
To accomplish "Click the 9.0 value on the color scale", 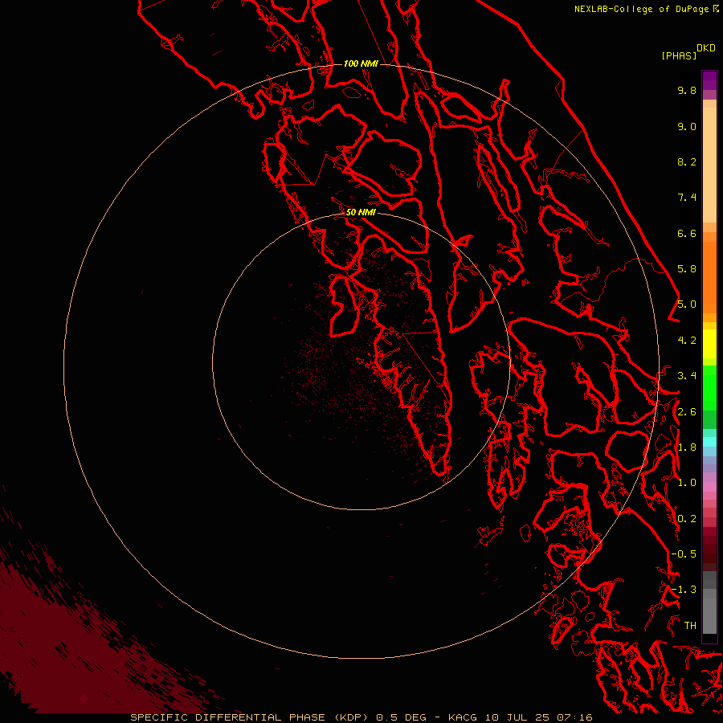I will coord(687,126).
